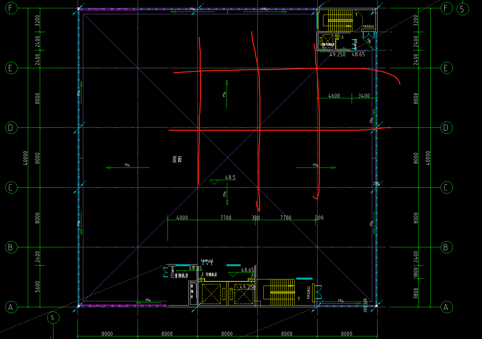Viewport: 482px width, 339px height.
Task: Select the 4000 dimension text
Action: pyautogui.click(x=182, y=218)
